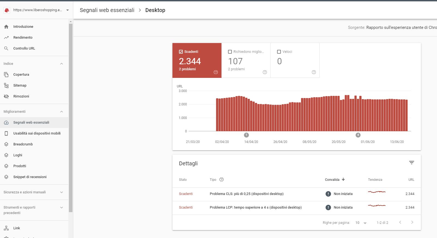The image size is (437, 238).
Task: Click Usabilità sui dispositivi mobili phone icon
Action: click(6, 133)
